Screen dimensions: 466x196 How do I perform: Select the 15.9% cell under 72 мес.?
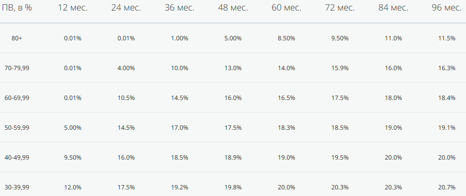pos(340,68)
